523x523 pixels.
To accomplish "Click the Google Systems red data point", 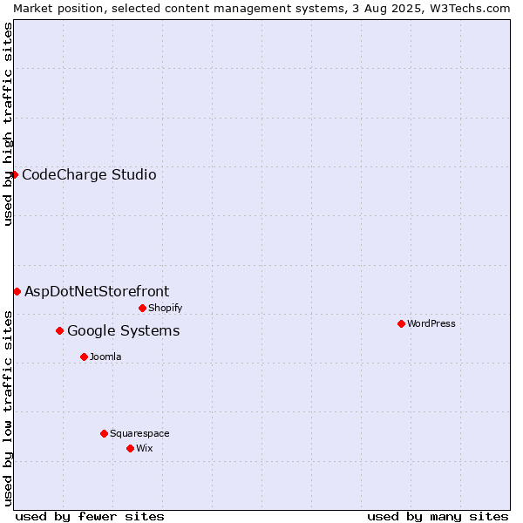I will pos(59,331).
